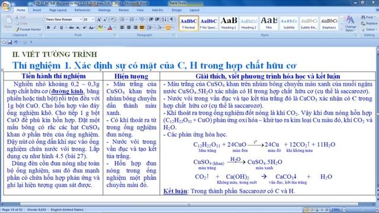The width and height of the screenshot is (379, 213).
Task: Open the Page Layout tab
Action: (58, 10)
